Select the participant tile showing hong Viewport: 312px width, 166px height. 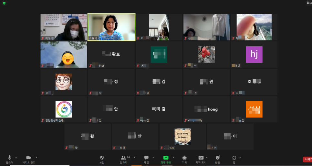[x=206, y=109]
